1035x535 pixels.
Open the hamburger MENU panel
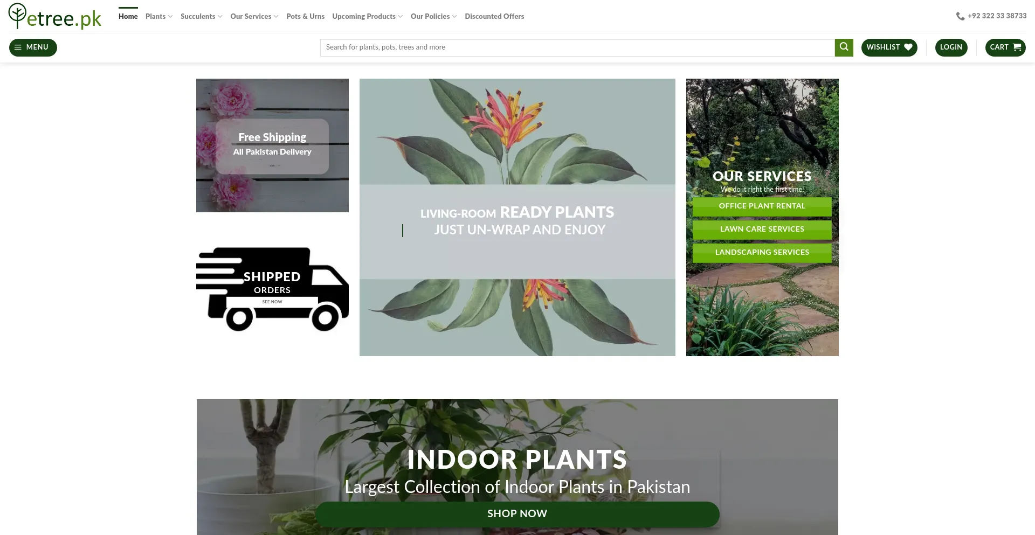click(32, 47)
